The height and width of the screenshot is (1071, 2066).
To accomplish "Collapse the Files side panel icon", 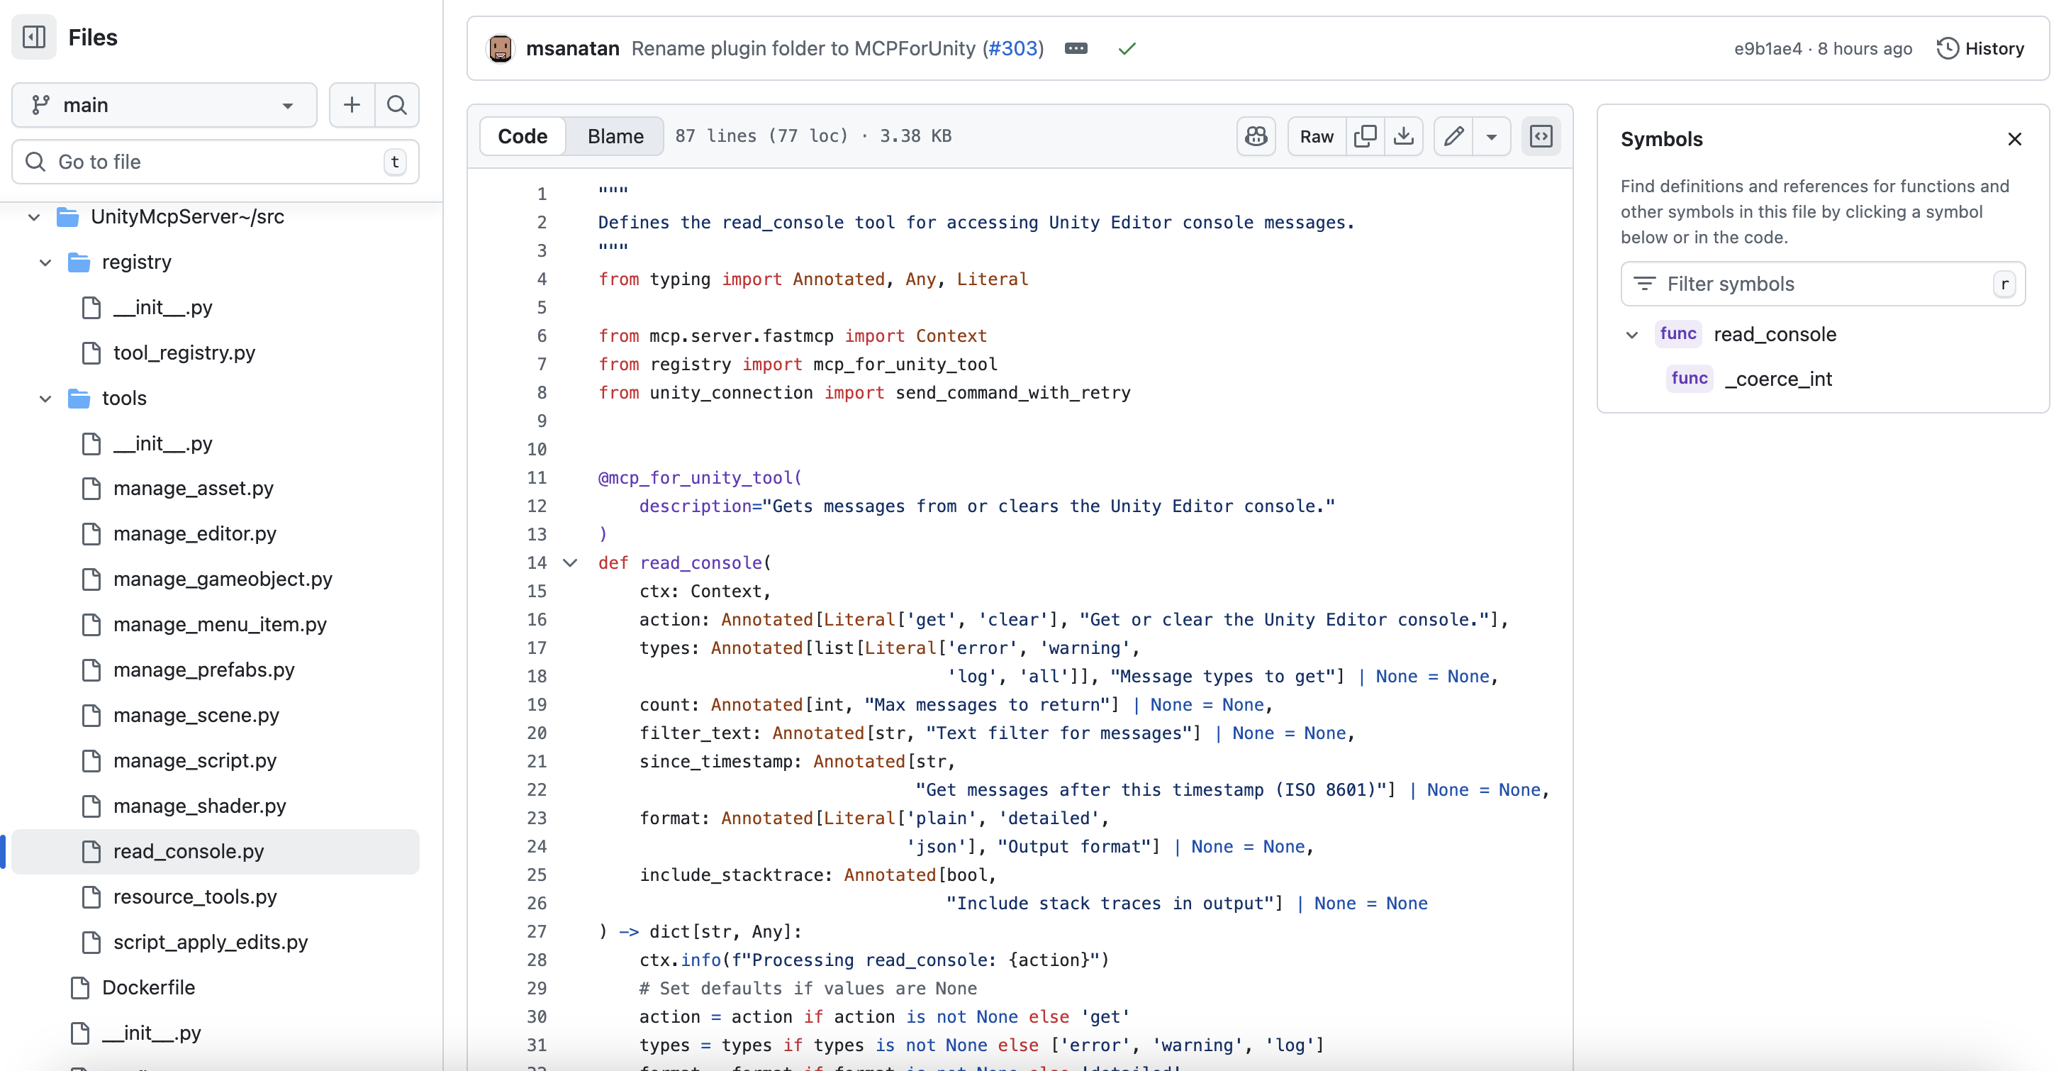I will (x=34, y=37).
